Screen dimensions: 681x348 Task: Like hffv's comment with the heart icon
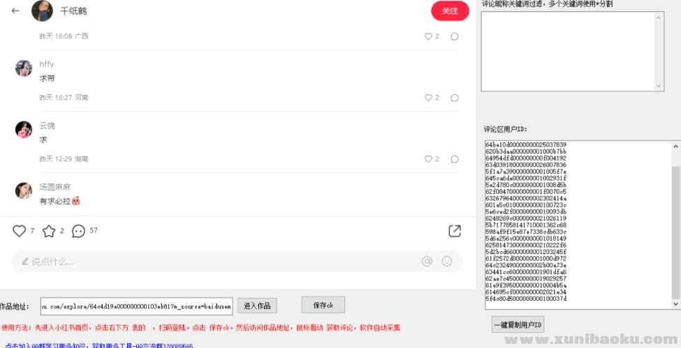428,98
